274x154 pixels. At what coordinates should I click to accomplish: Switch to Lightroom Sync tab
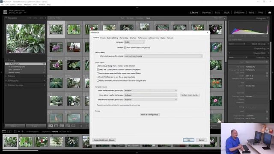[154, 38]
